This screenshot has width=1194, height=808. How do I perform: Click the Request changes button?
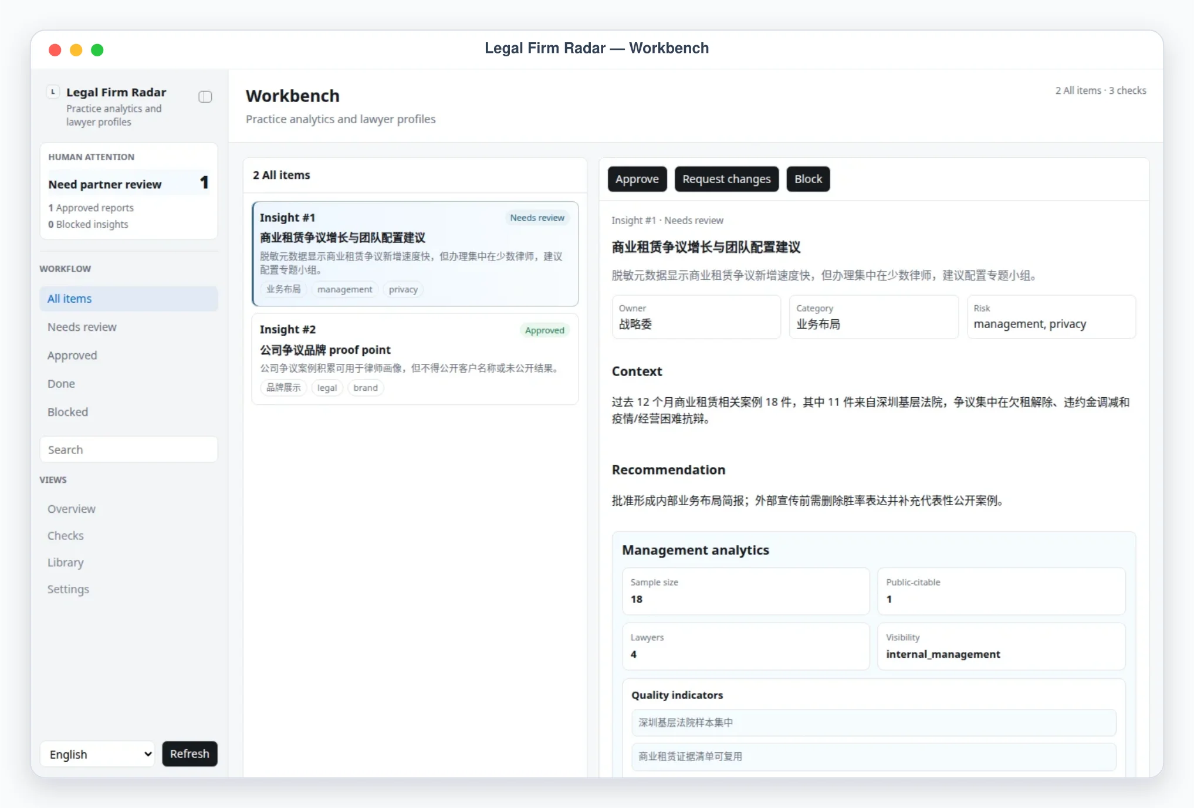726,179
